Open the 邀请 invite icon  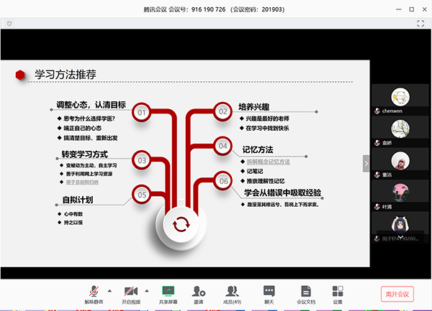[x=199, y=291]
